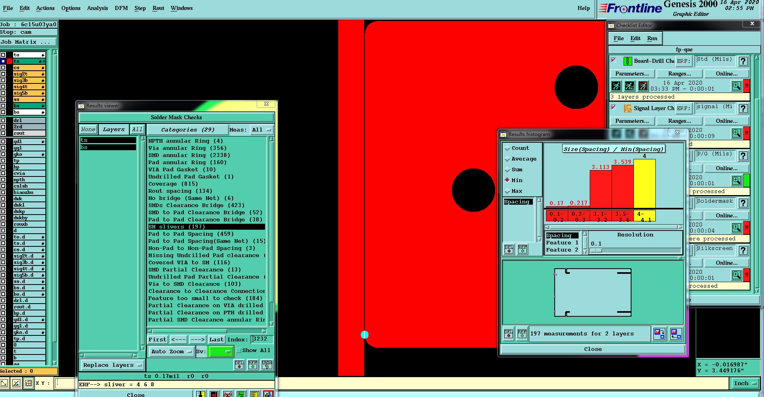
Task: Click DEL icon beside 197 measurements text
Action: tap(509, 334)
